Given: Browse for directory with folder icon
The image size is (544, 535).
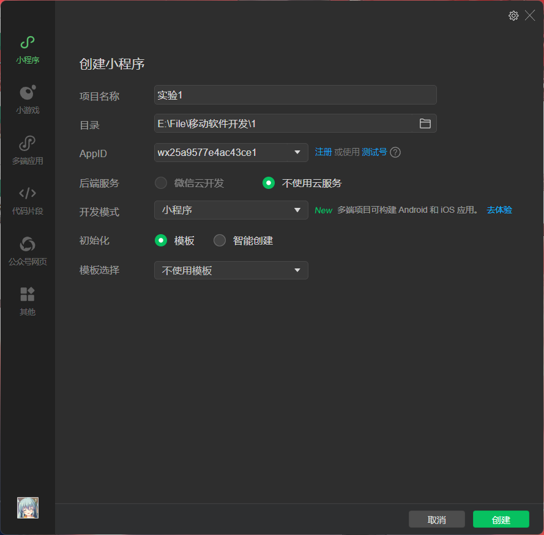Looking at the screenshot, I should coord(425,124).
